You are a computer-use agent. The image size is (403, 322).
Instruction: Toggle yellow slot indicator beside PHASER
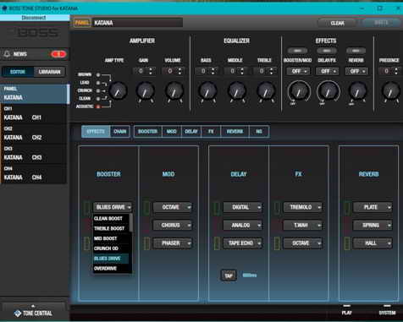(146, 243)
